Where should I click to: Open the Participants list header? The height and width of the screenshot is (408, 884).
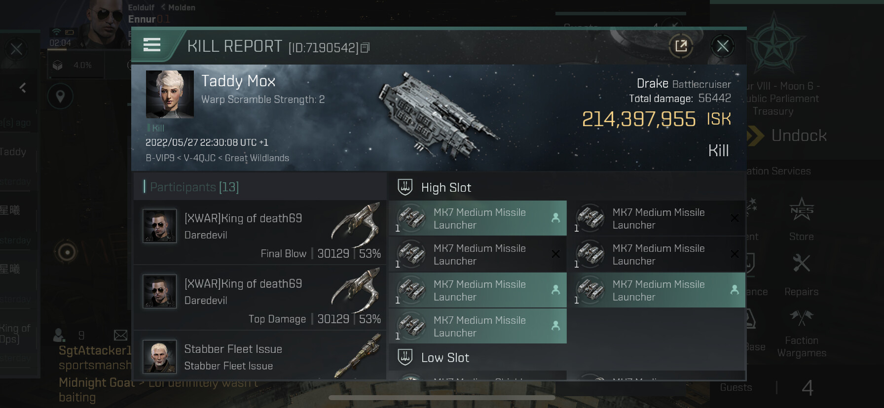194,187
